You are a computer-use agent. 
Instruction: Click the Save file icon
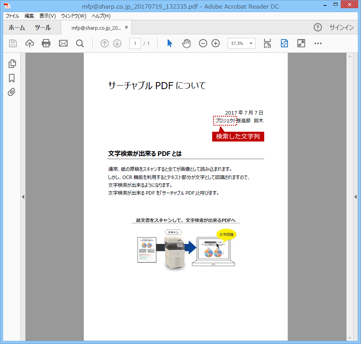coord(13,43)
